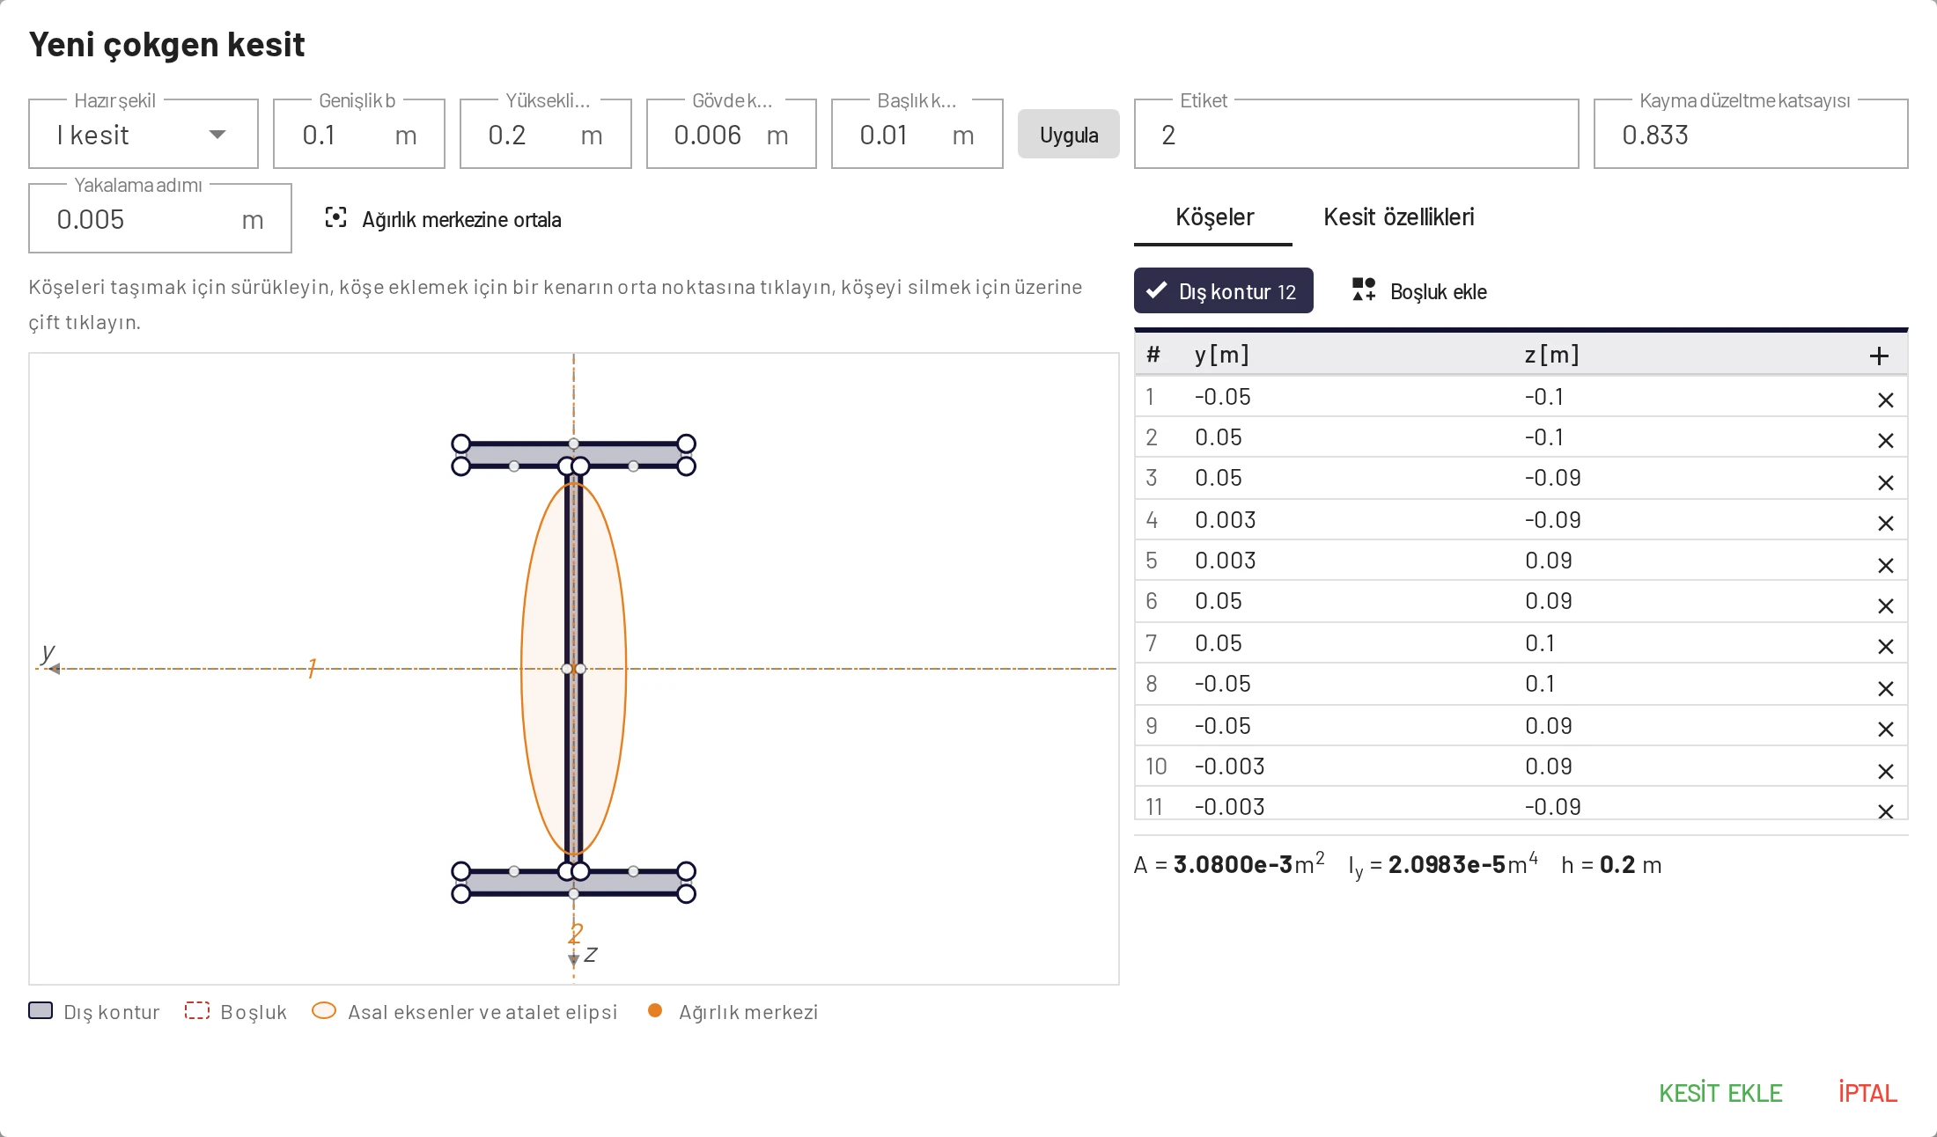Screen dimensions: 1937x1137
Task: Click the Asal eksenler ellipse legend icon
Action: tap(324, 1010)
